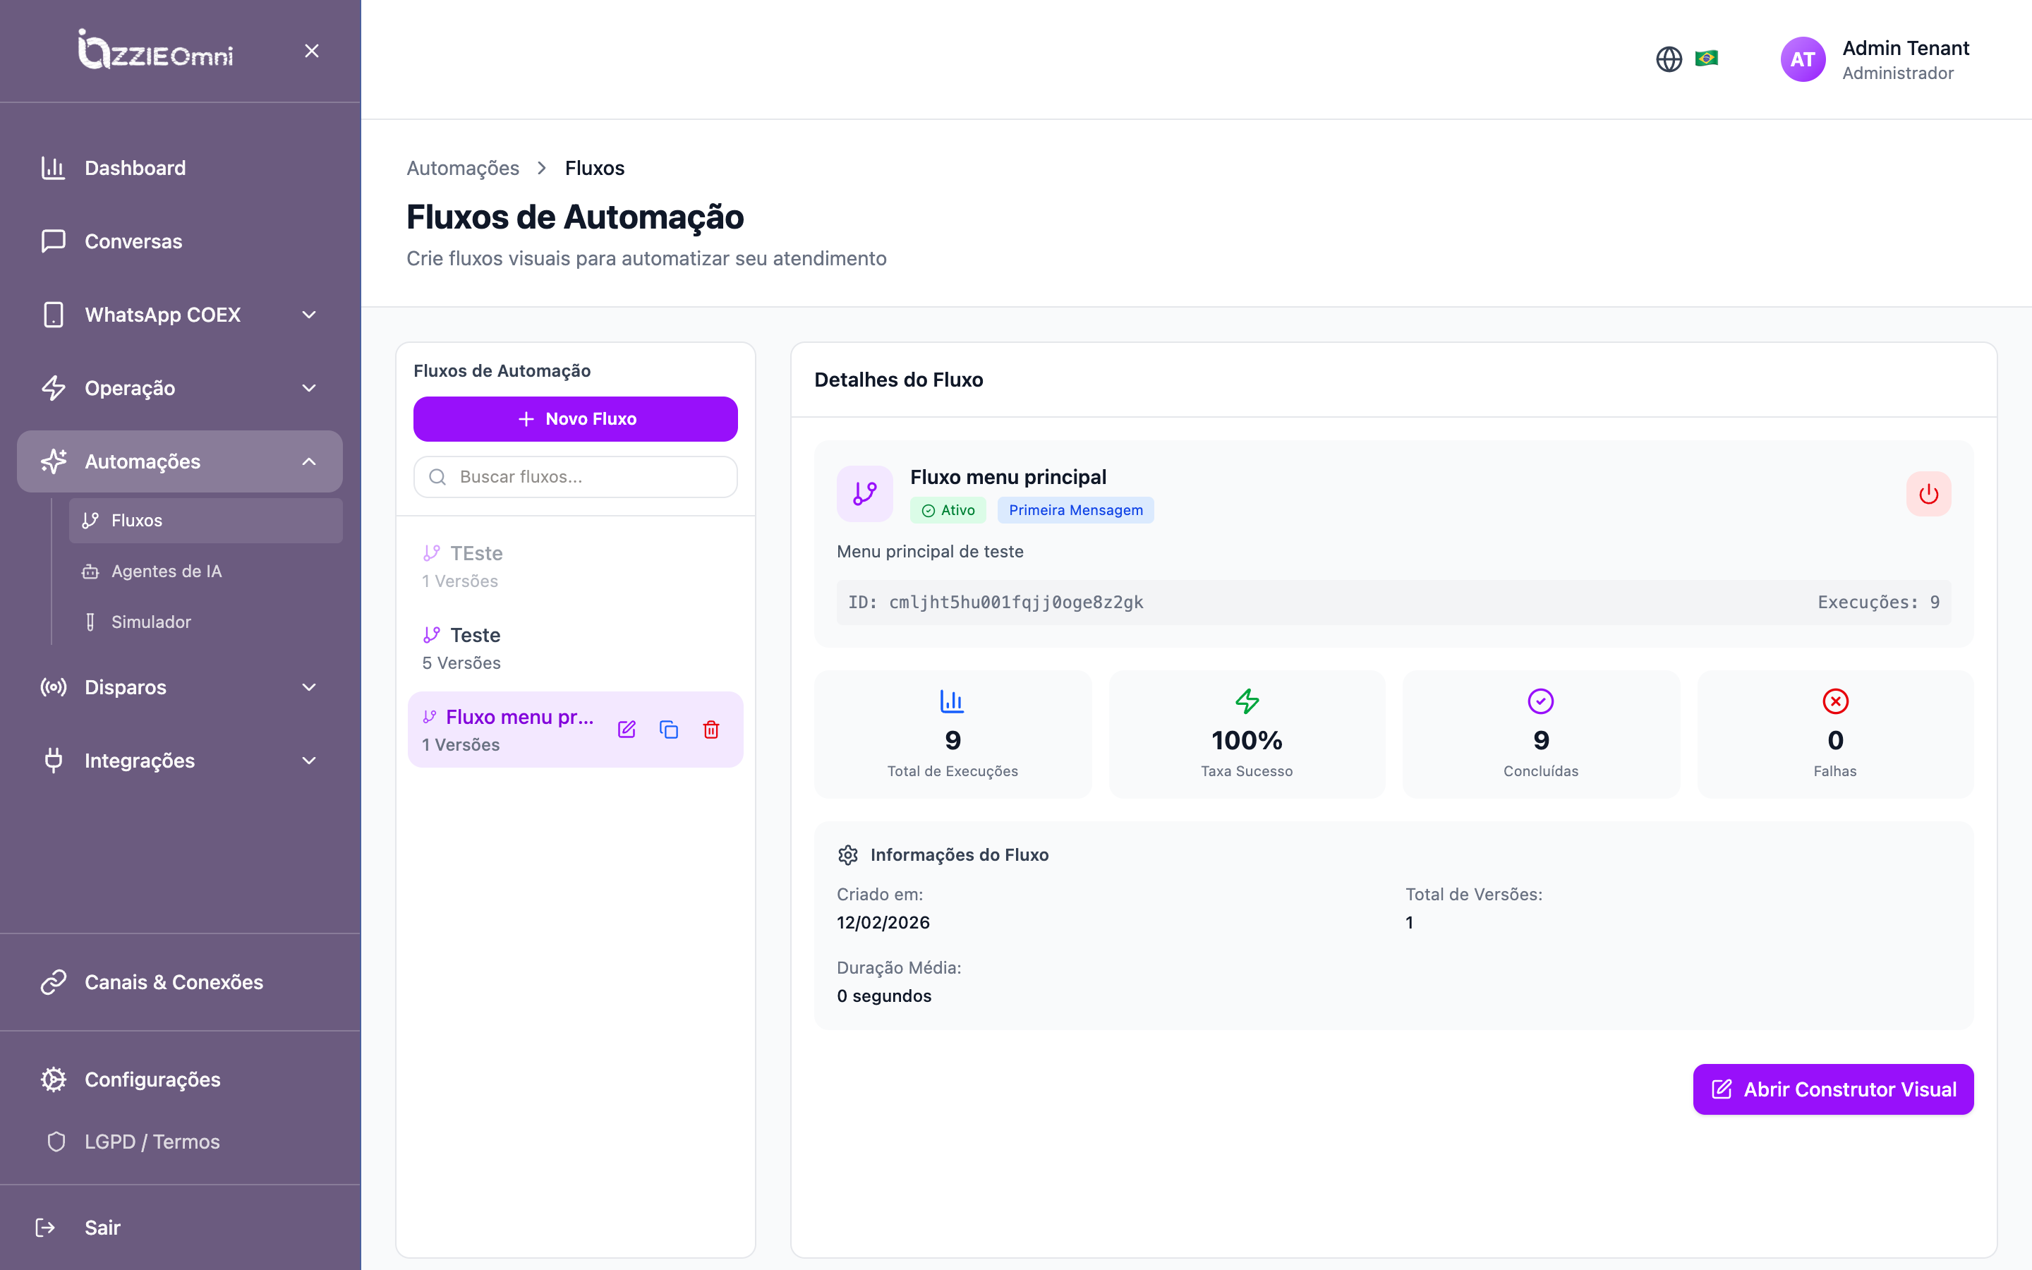Click the flow ID text cmljht5hu001fqjj0oge8z2gk
Screen dimensions: 2032x1270
click(1016, 603)
